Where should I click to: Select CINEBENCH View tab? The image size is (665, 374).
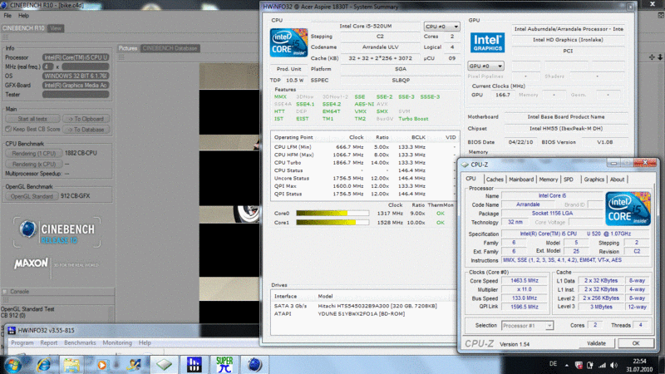56,28
